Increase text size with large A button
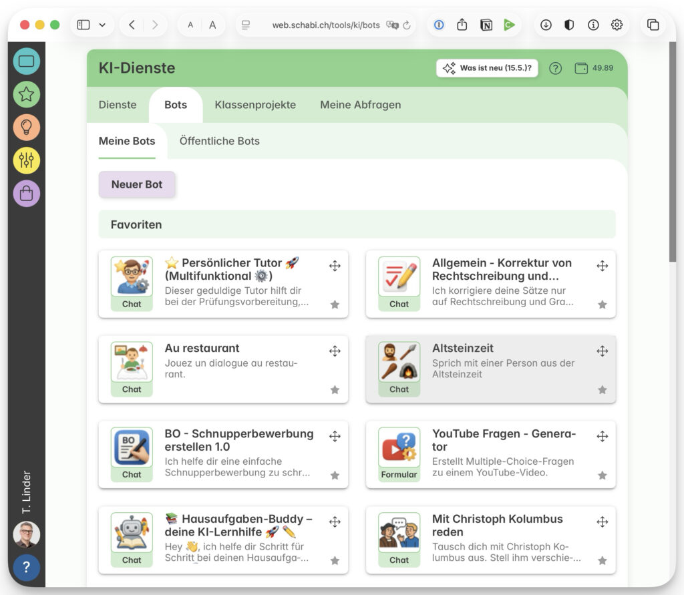This screenshot has width=684, height=595. click(212, 25)
